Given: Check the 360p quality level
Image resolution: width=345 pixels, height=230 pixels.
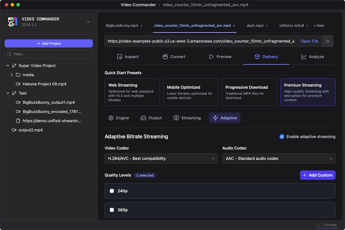Looking at the screenshot, I should point(112,210).
